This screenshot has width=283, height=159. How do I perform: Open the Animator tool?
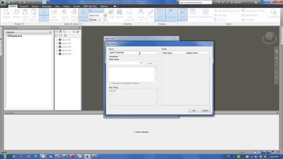220,15
